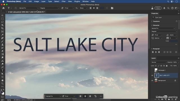This screenshot has width=180, height=101.
Task: Click the Share button
Action: [x=158, y=8]
